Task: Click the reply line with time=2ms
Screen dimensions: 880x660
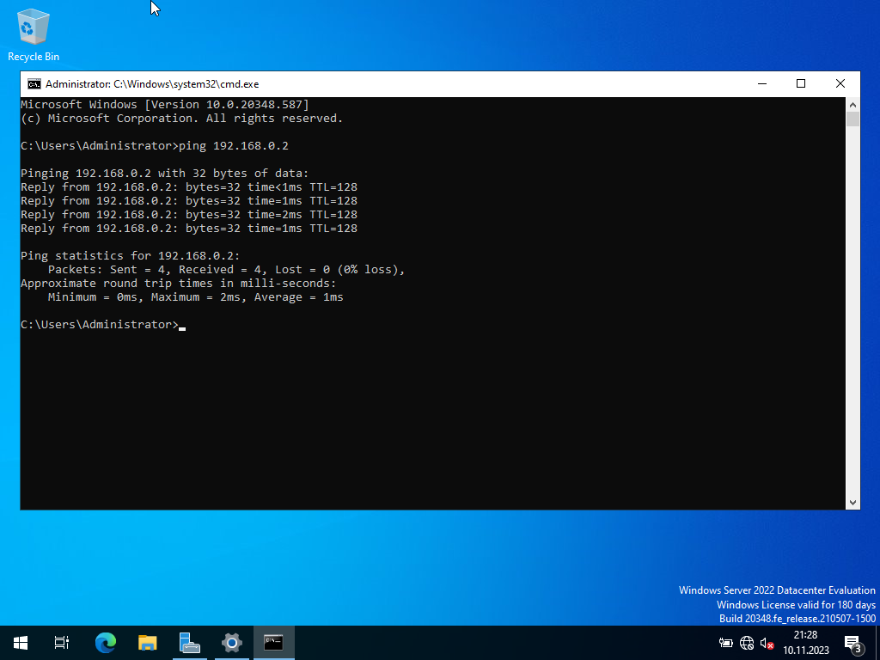Action: 188,214
